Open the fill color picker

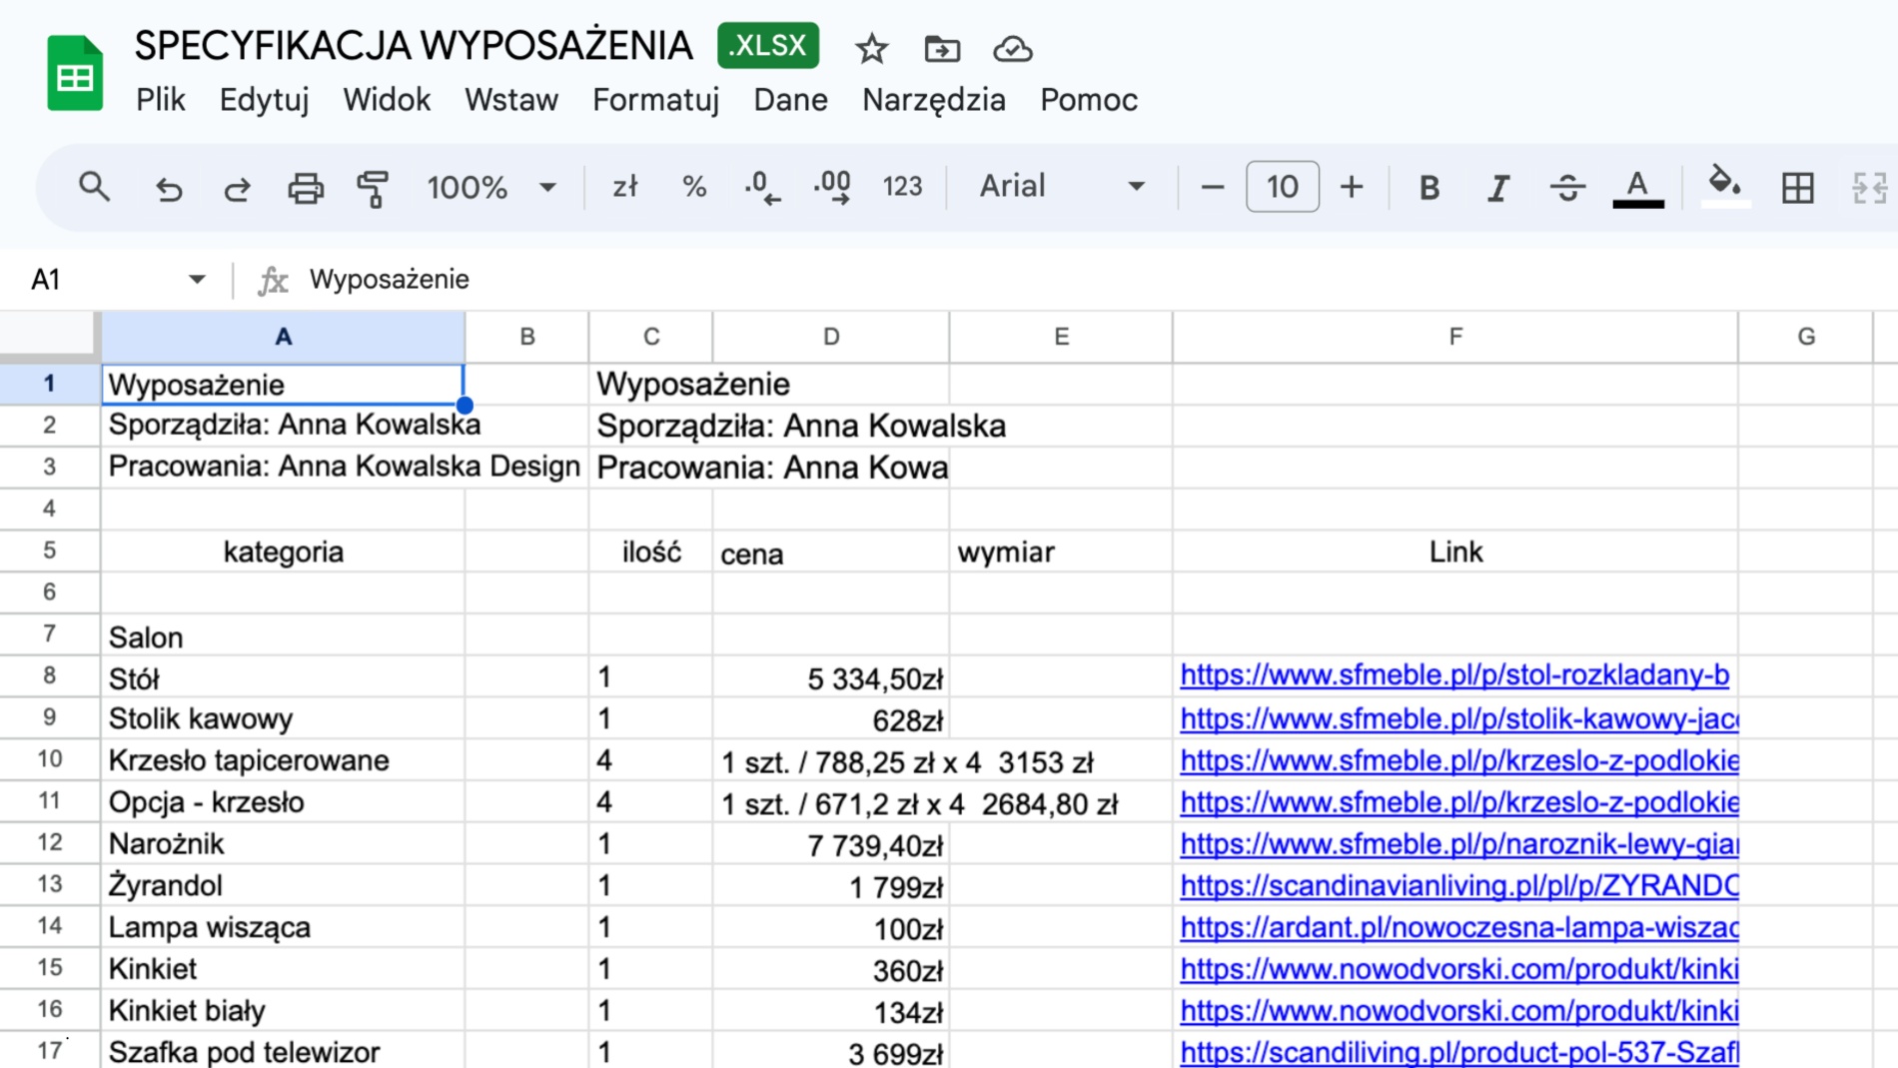point(1724,185)
